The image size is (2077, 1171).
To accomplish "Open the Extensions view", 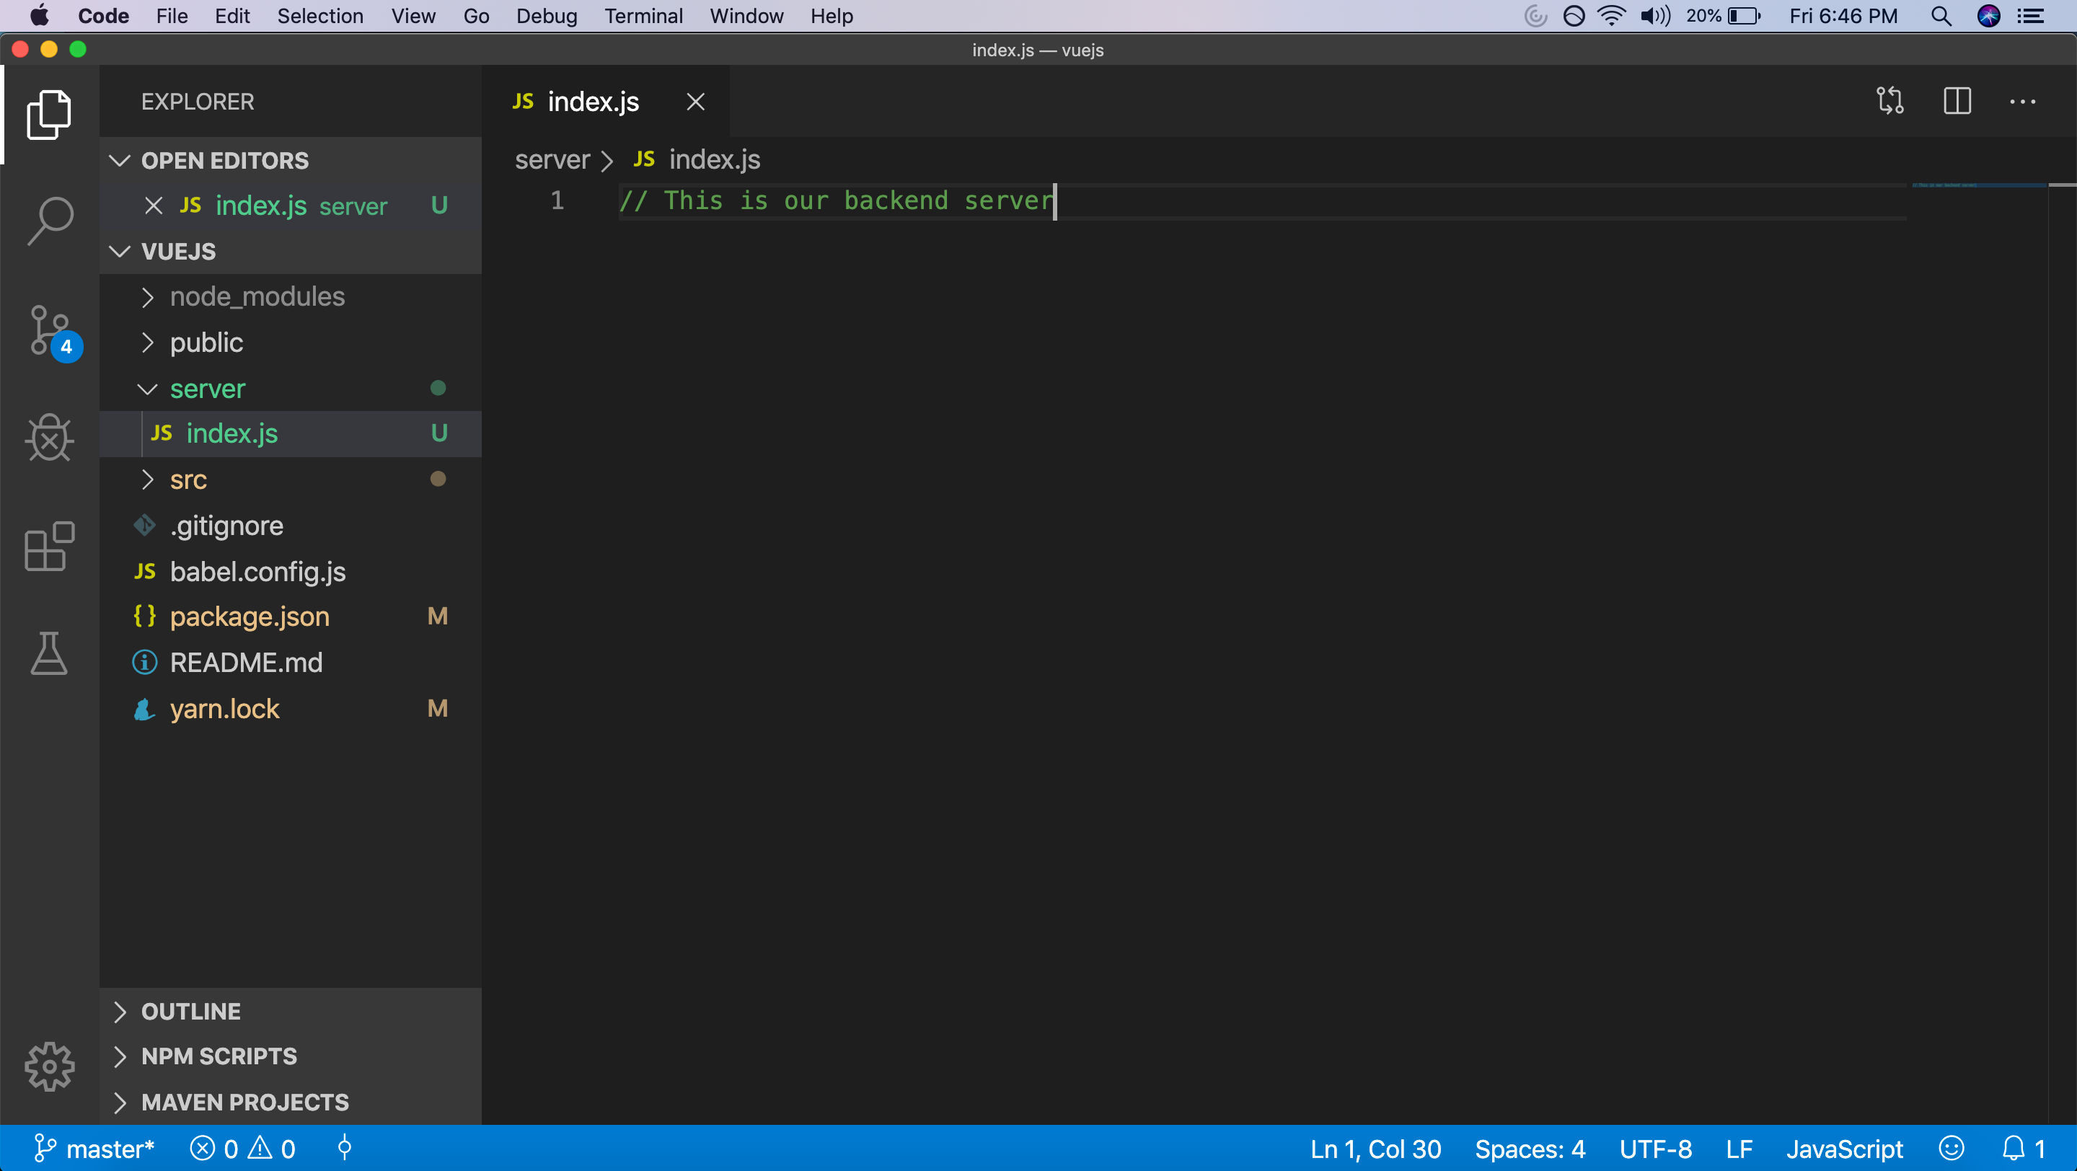I will [x=50, y=547].
